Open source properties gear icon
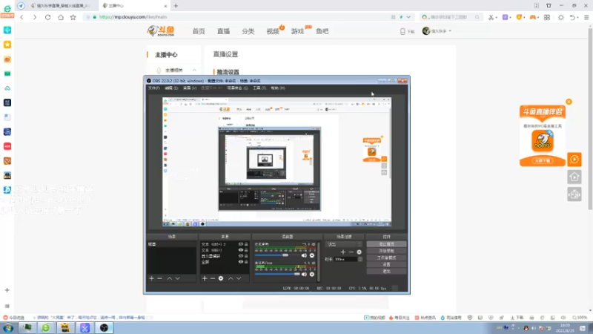The height and width of the screenshot is (334, 593). (221, 278)
